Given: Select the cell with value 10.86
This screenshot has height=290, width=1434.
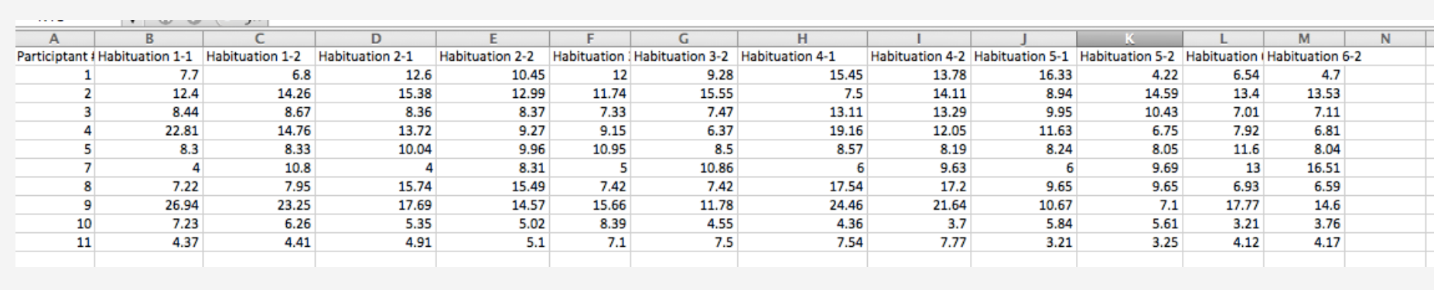Looking at the screenshot, I should (684, 168).
